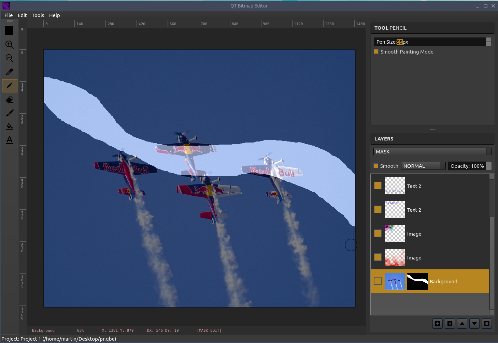Viewport: 498px width, 343px height.
Task: Click the 65% zoom status value
Action: (x=81, y=330)
